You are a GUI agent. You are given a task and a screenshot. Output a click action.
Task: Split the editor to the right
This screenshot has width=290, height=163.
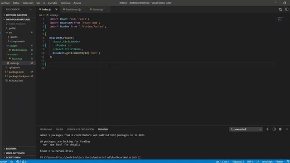287,9
